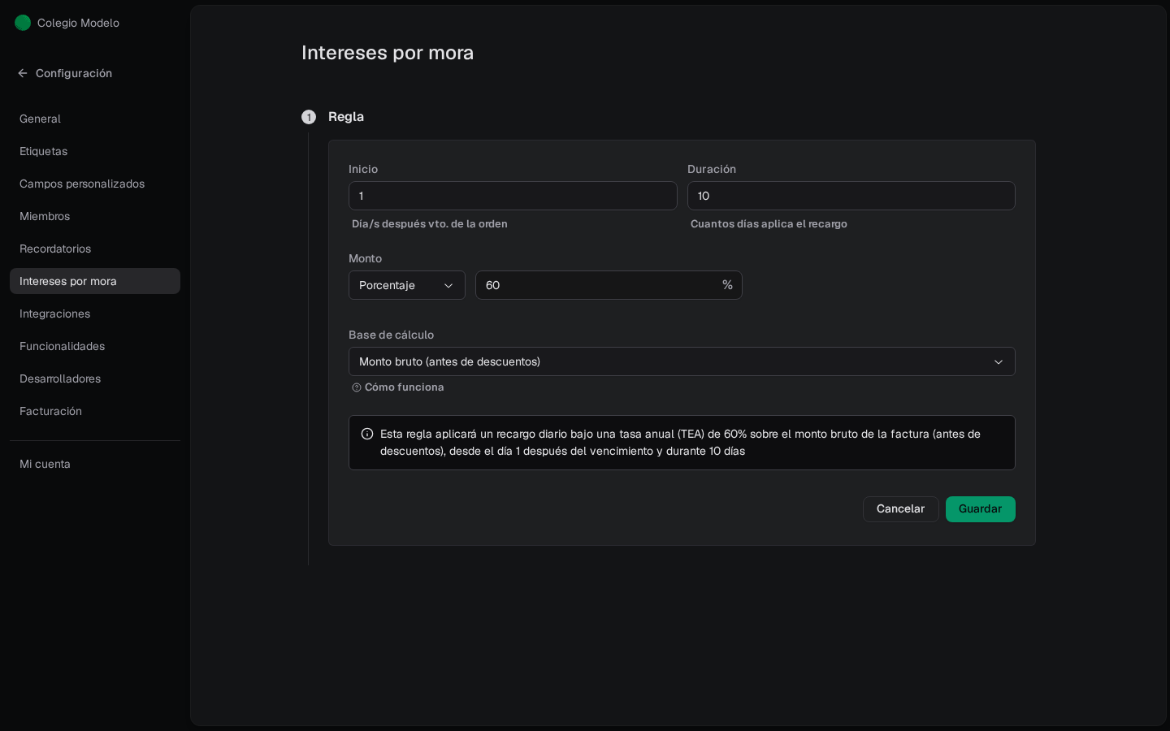Viewport: 1170px width, 731px height.
Task: Click the Regla step heading
Action: (346, 117)
